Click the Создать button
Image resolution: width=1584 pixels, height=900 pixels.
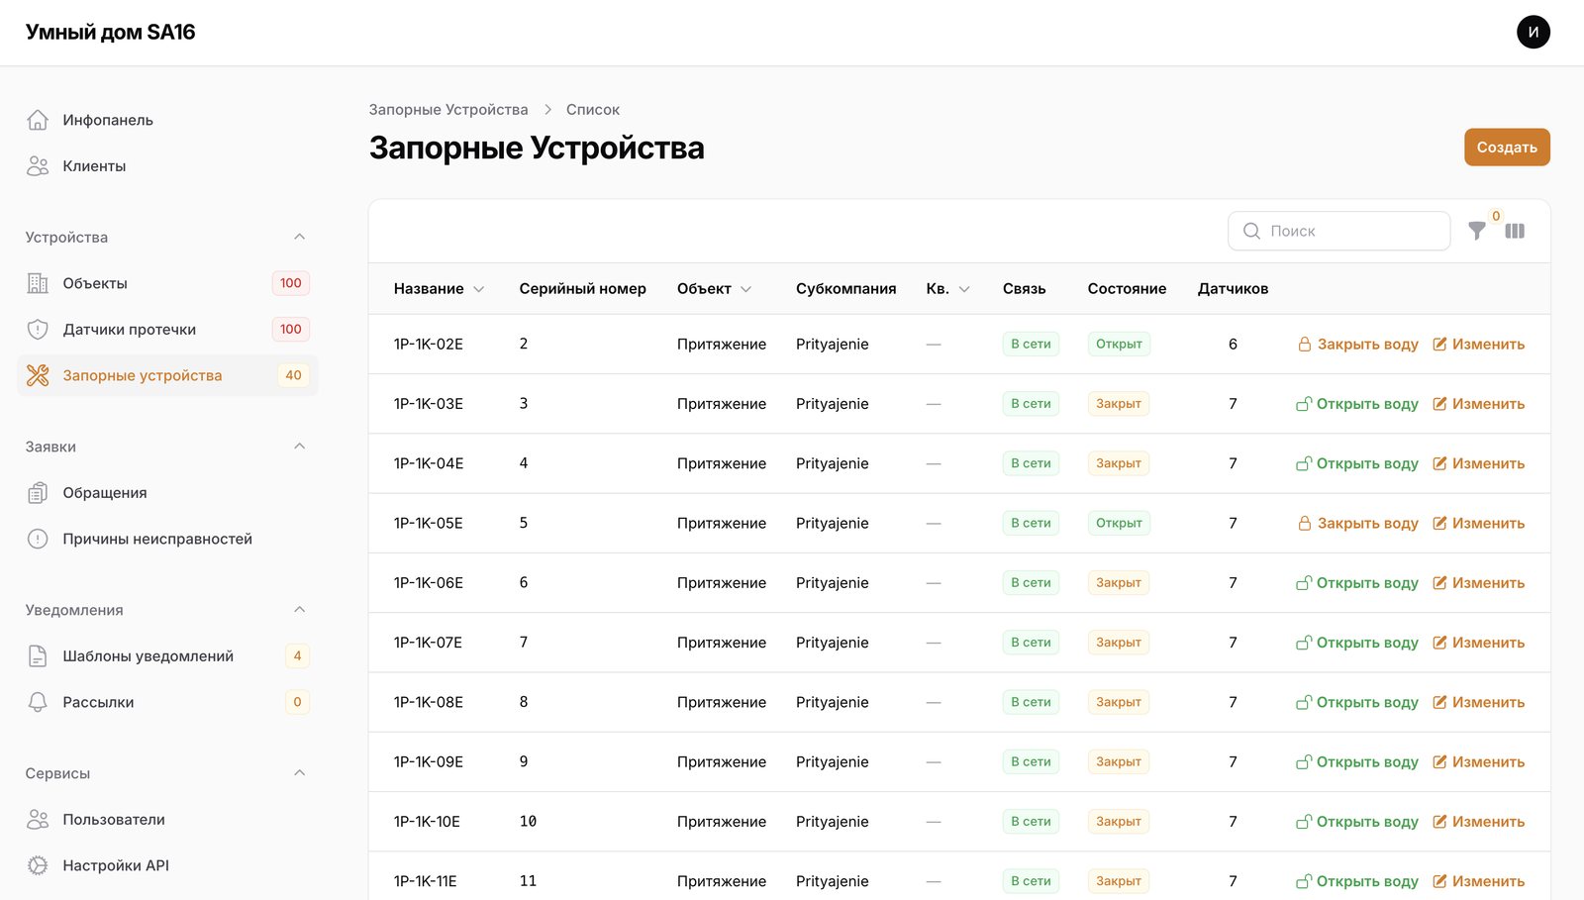pyautogui.click(x=1507, y=148)
